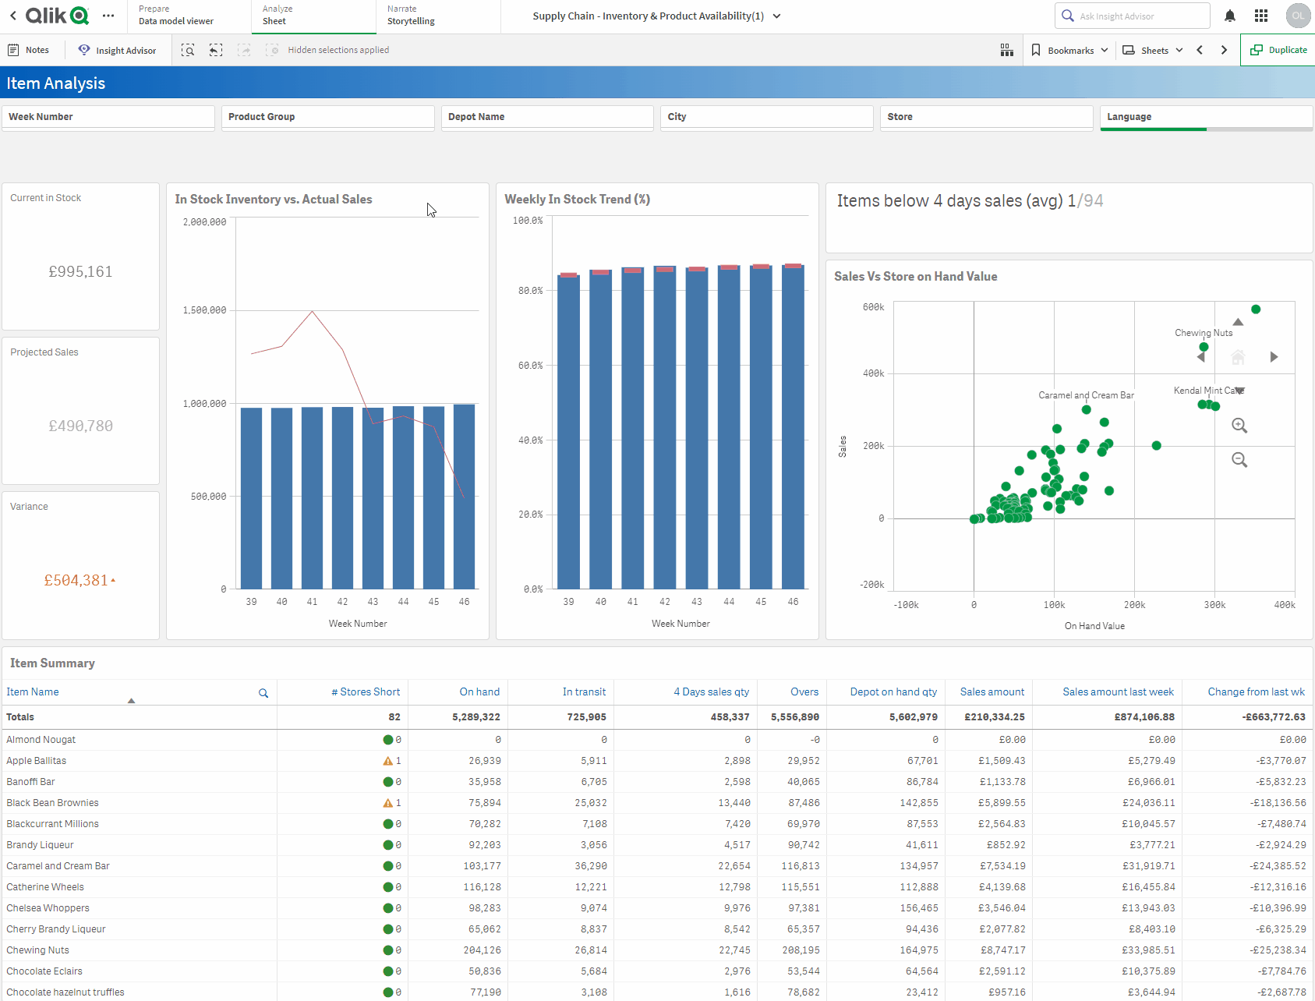This screenshot has width=1315, height=1001.
Task: Open the notifications bell
Action: tap(1229, 15)
